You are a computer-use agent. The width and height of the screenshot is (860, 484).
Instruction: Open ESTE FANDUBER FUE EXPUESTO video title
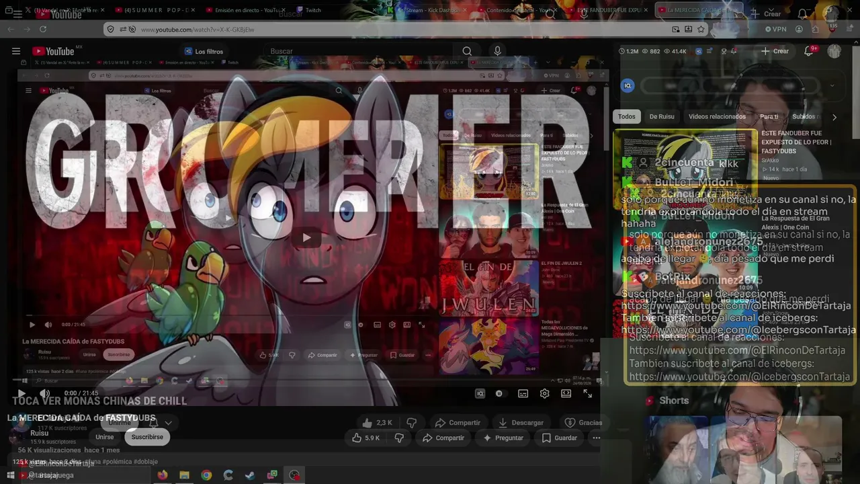[795, 142]
